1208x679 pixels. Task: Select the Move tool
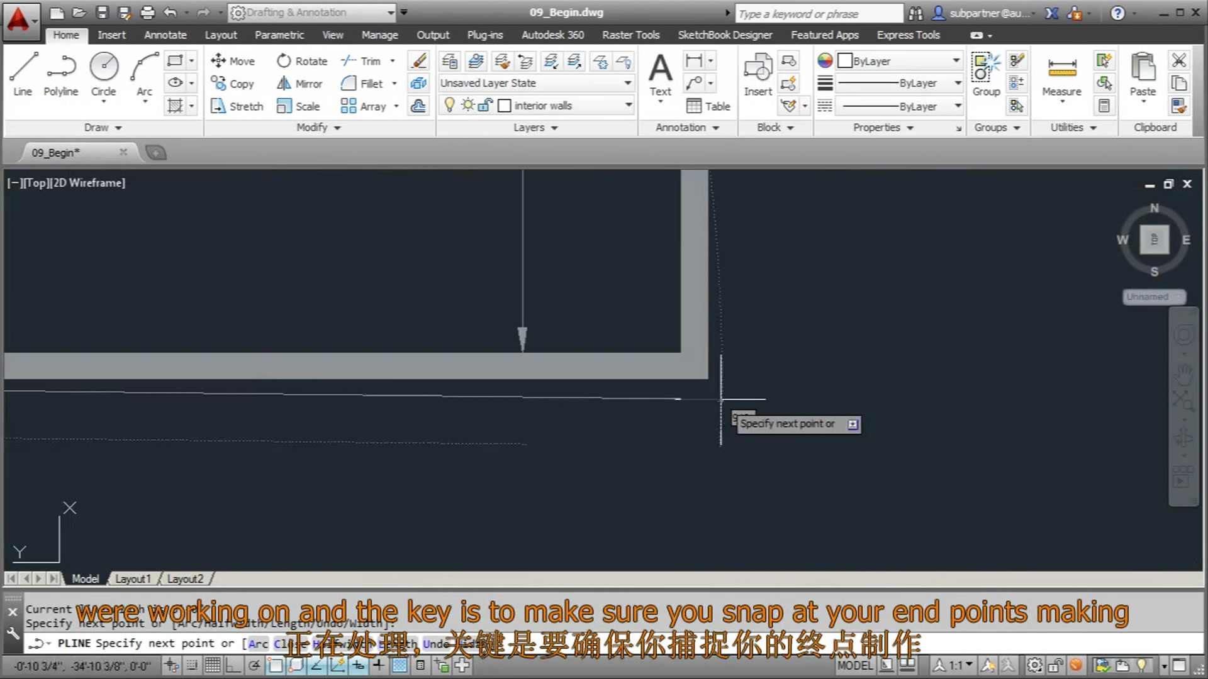(233, 60)
